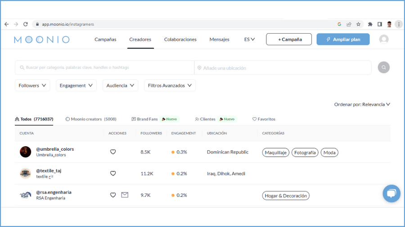
Task: Click the FOLLOWERS column header
Action: point(151,133)
